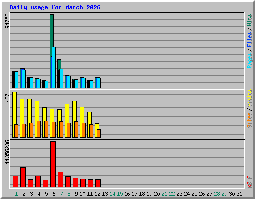Click day label "25" on the x-axis
The height and width of the screenshot is (199, 255).
(x=194, y=194)
